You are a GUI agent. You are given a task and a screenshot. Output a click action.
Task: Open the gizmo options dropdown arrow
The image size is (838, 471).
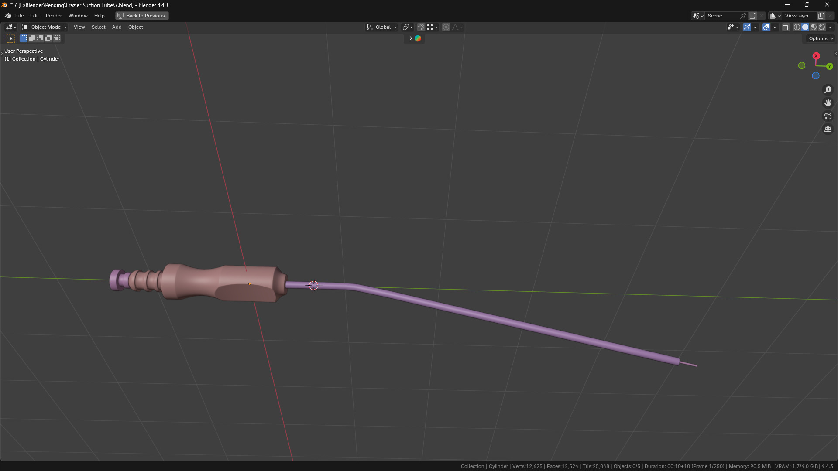click(x=755, y=27)
